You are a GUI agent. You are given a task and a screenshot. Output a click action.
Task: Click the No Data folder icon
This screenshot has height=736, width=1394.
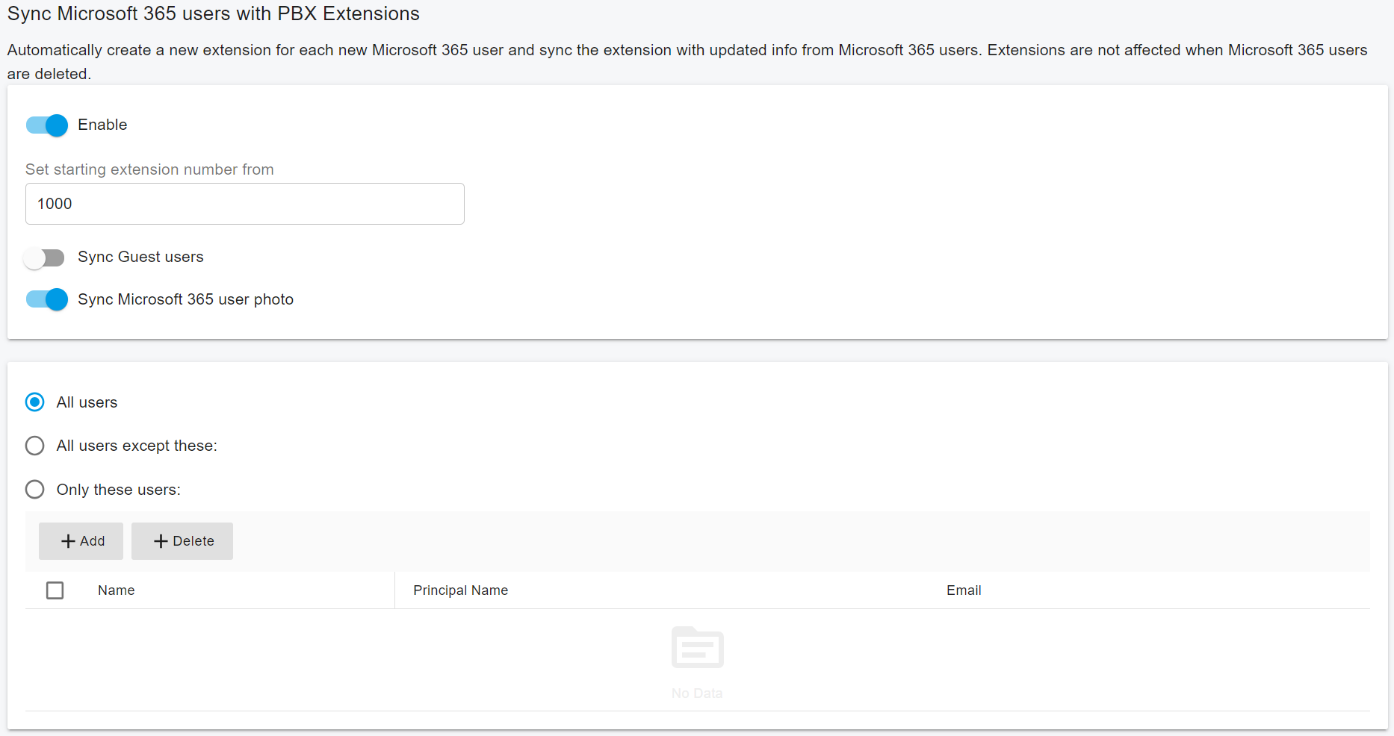(x=697, y=648)
